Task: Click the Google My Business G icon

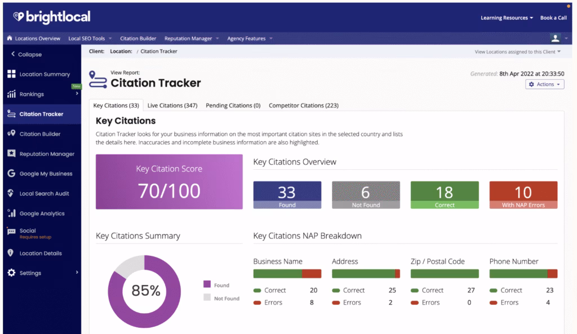Action: coord(11,174)
